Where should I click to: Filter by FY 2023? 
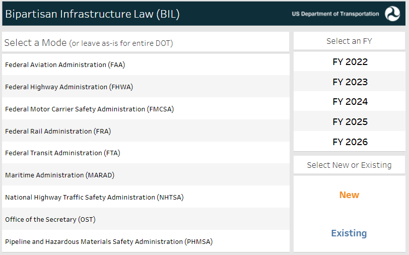point(350,82)
